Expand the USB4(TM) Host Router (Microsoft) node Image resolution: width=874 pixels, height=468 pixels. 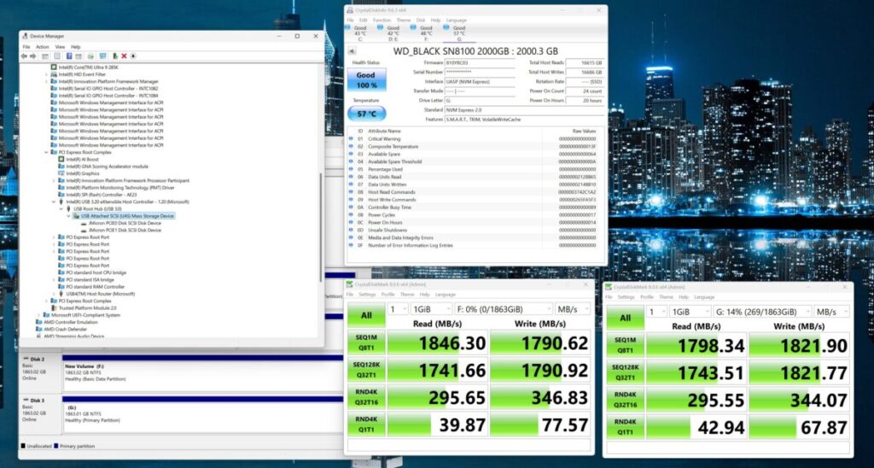pyautogui.click(x=54, y=294)
